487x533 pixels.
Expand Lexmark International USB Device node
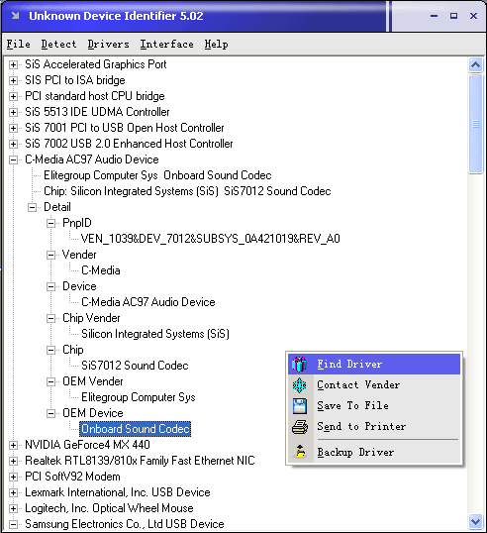tap(13, 492)
